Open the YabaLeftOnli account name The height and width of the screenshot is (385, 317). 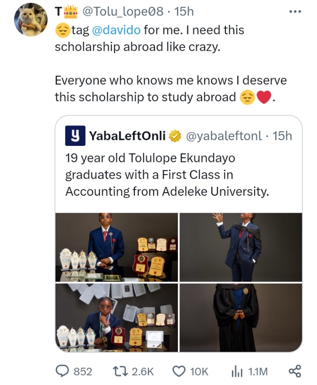(127, 136)
